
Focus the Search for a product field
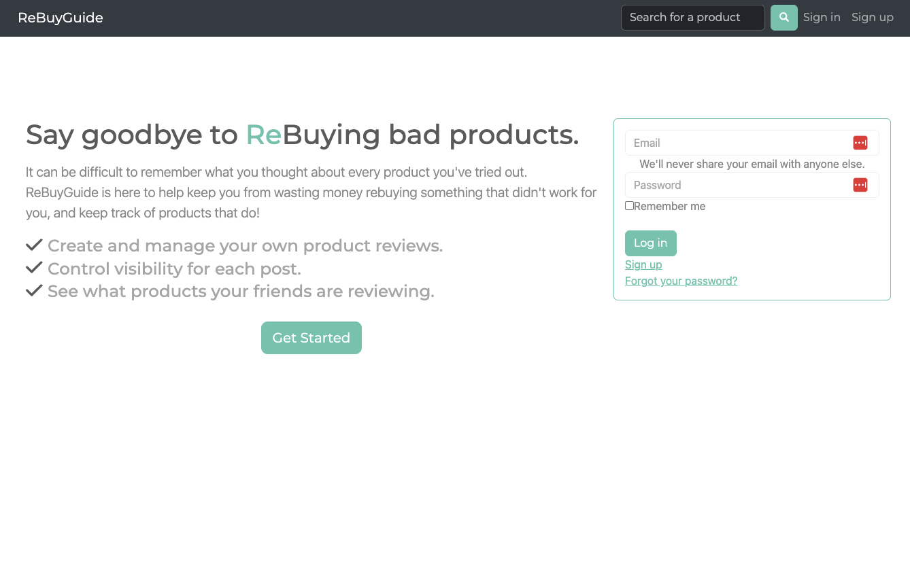(x=693, y=18)
